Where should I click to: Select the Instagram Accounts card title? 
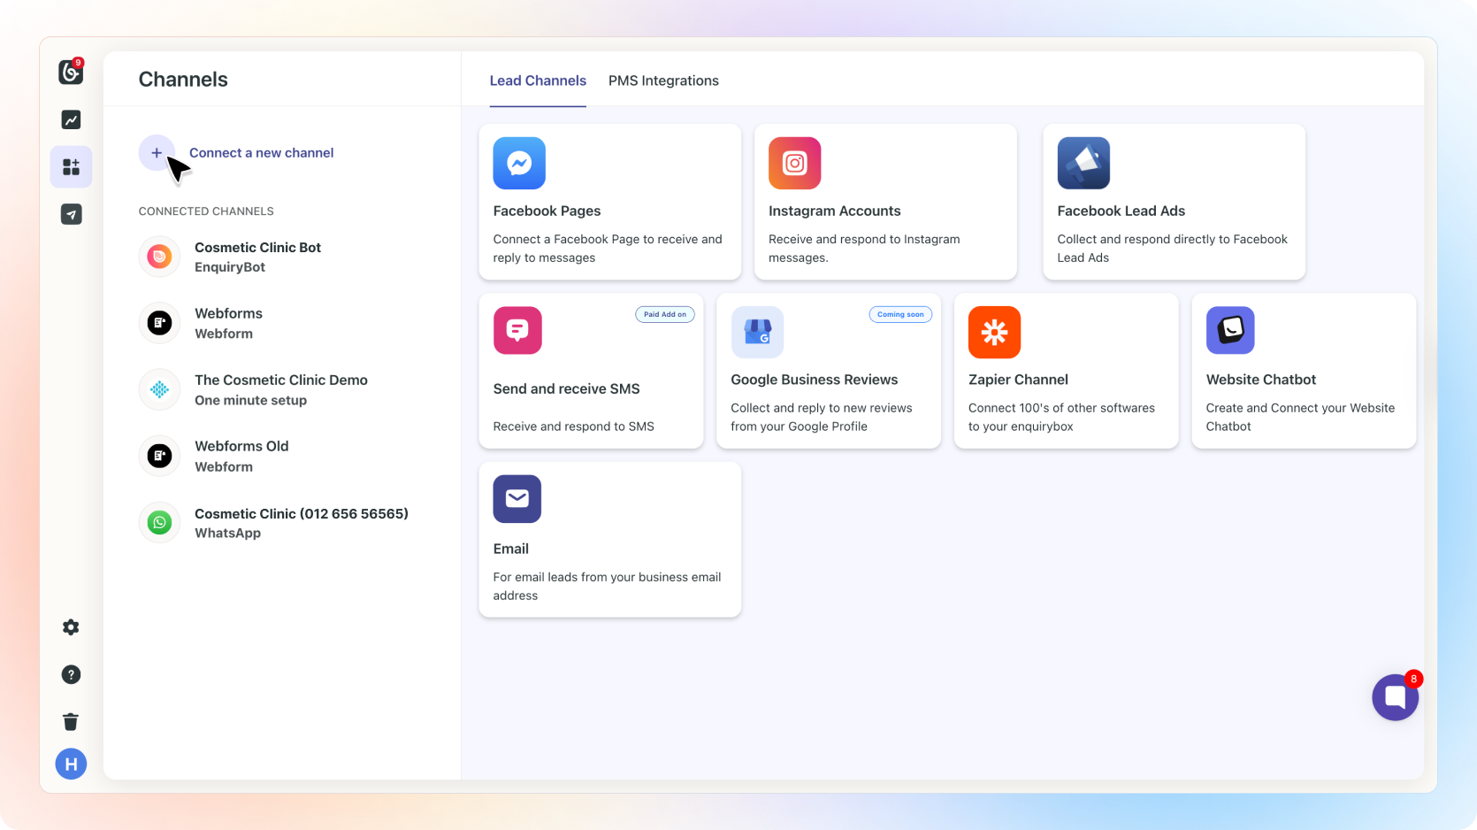[x=834, y=211]
